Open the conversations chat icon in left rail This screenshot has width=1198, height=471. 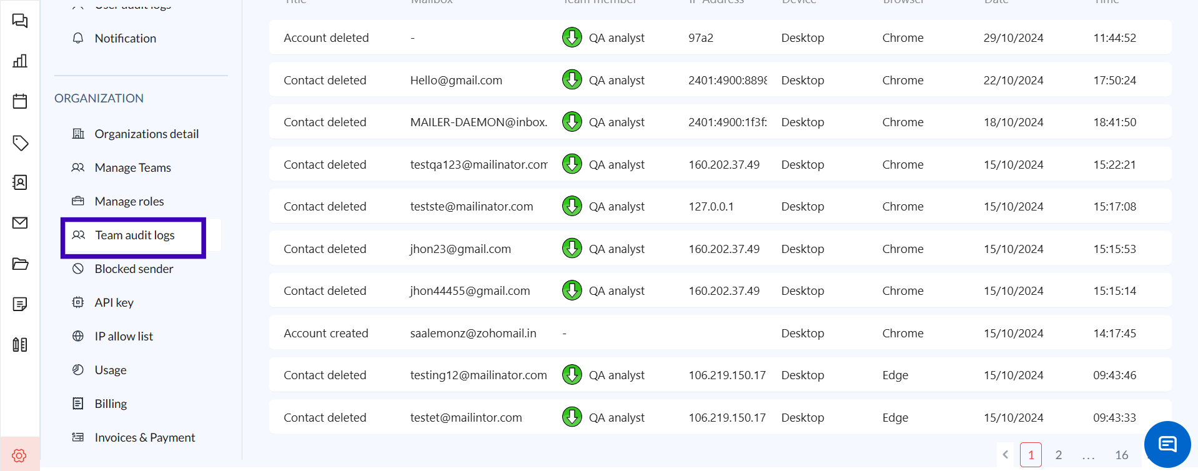20,21
